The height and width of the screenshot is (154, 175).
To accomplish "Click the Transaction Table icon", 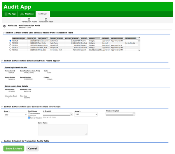I will click(46, 19).
